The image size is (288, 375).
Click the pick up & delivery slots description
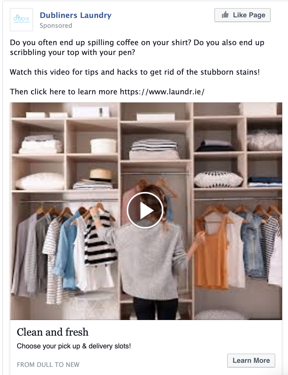click(x=74, y=346)
